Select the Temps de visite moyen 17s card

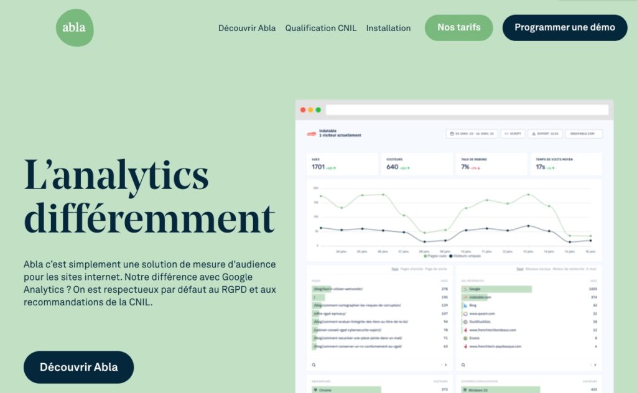click(x=566, y=164)
